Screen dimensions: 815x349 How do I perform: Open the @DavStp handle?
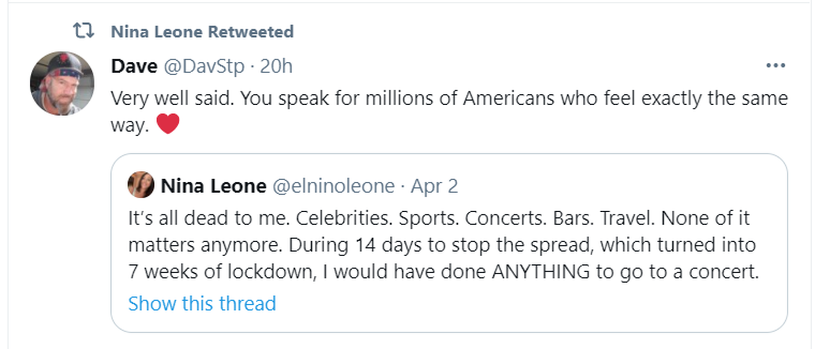click(204, 66)
